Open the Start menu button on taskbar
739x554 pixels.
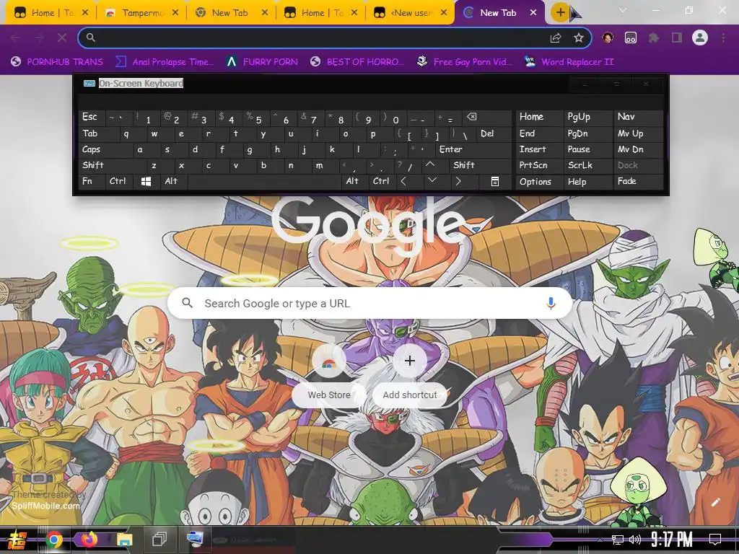[x=17, y=540]
